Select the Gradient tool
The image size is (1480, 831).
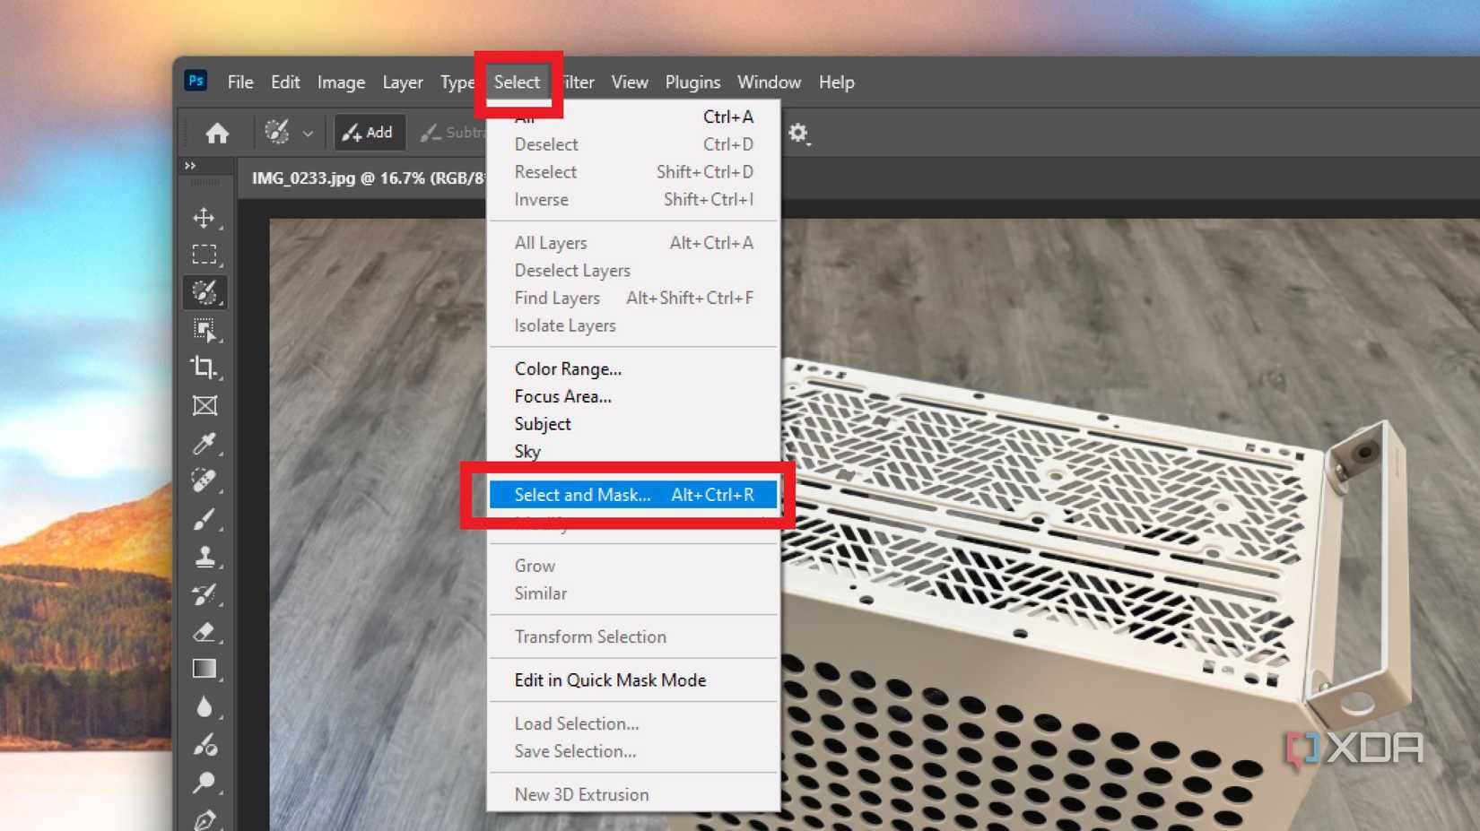click(x=205, y=668)
